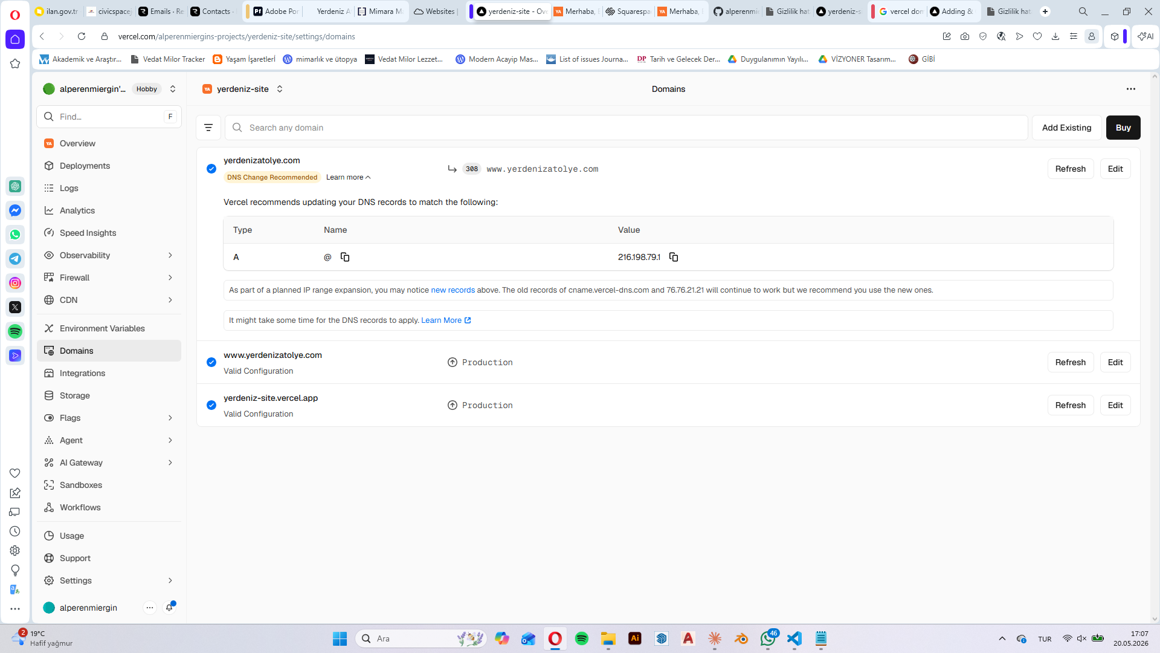Open Windows Start menu
The height and width of the screenshot is (653, 1160).
tap(340, 638)
